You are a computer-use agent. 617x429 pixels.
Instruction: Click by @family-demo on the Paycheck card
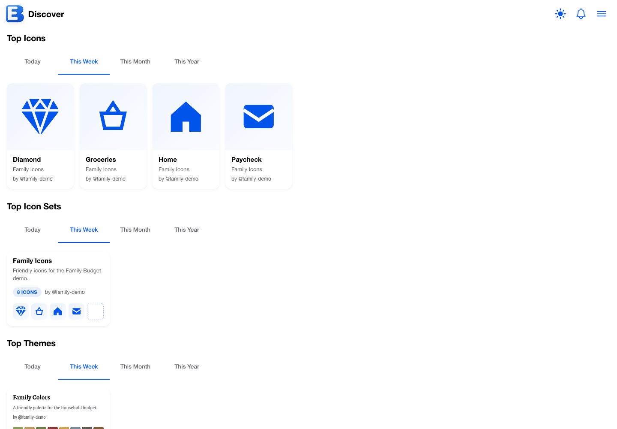coord(251,179)
